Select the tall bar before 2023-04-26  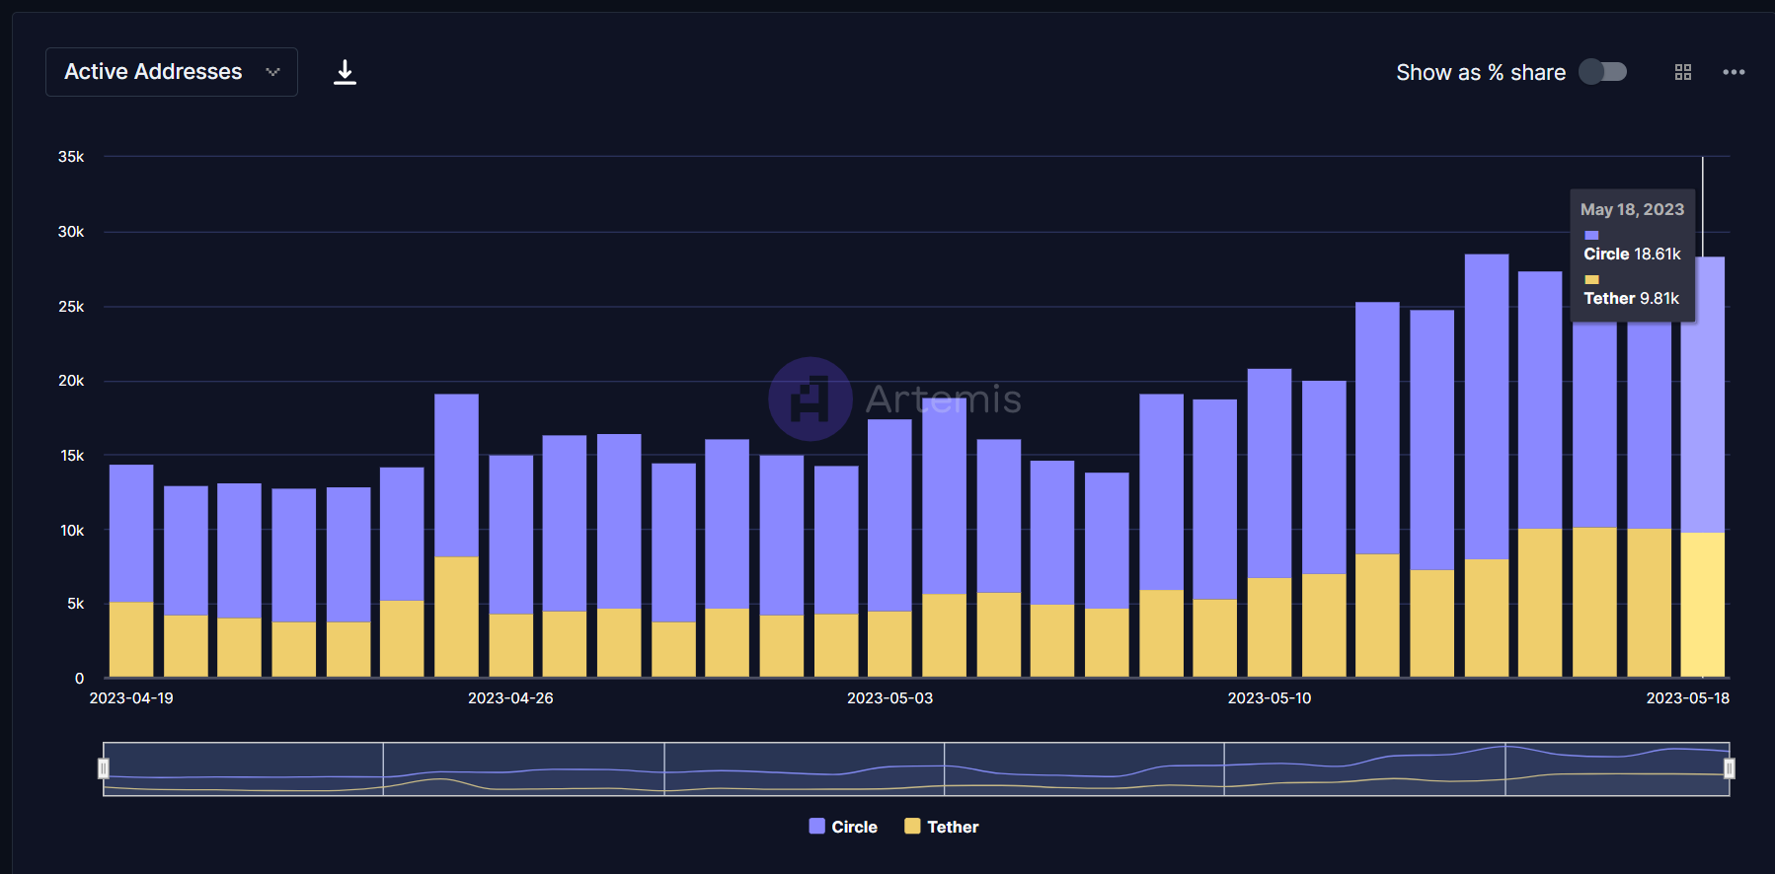click(x=456, y=536)
